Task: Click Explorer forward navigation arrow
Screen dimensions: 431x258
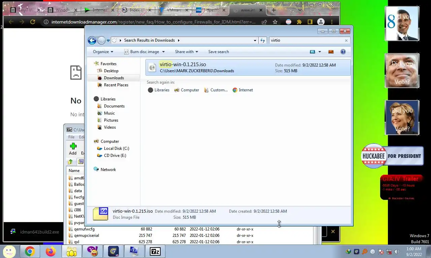Action: click(101, 40)
